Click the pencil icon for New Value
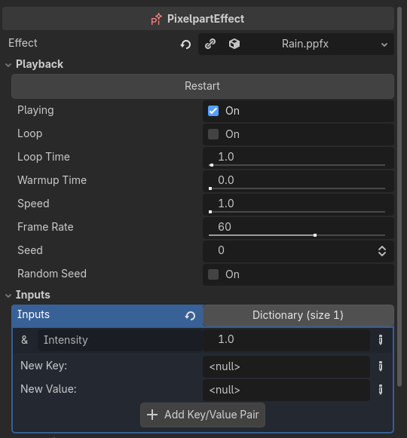 coord(381,390)
